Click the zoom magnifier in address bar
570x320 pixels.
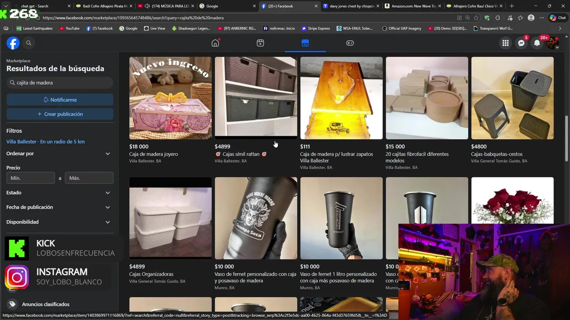tap(468, 18)
